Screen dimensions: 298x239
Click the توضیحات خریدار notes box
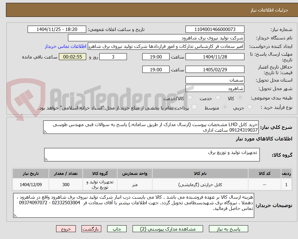point(133,206)
